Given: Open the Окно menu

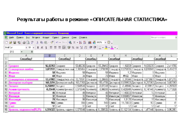Looking at the screenshot, I should click(x=74, y=38).
